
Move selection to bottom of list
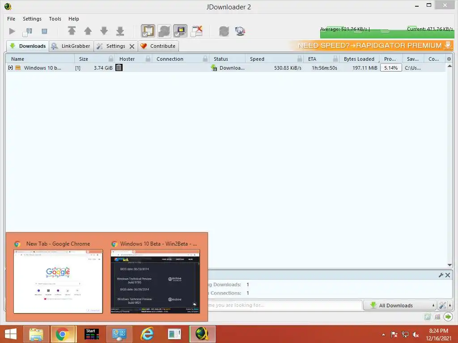[x=120, y=31]
